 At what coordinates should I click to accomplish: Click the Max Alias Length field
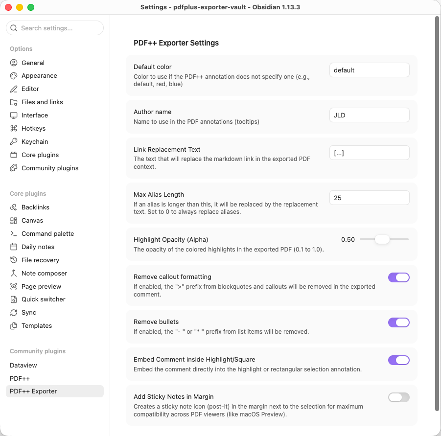coord(369,198)
